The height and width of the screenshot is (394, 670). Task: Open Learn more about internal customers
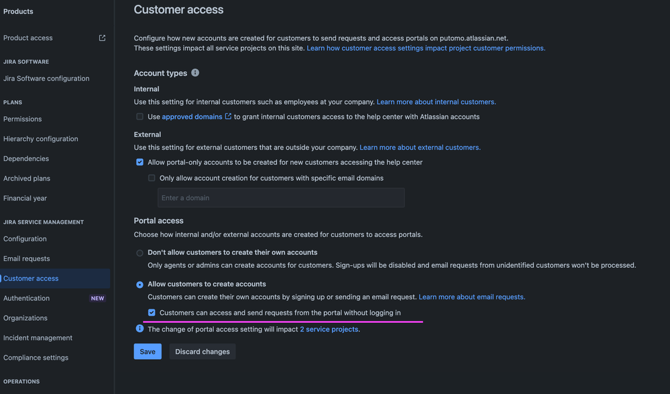click(436, 102)
